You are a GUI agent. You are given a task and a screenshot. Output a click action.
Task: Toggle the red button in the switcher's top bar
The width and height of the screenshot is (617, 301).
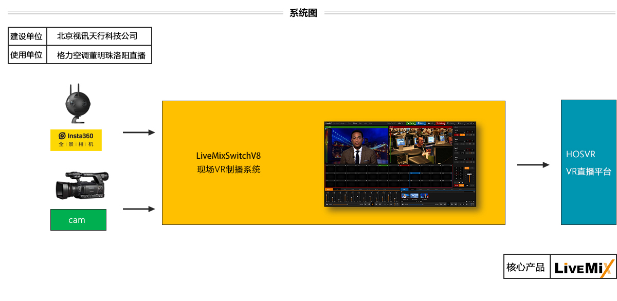coord(440,124)
